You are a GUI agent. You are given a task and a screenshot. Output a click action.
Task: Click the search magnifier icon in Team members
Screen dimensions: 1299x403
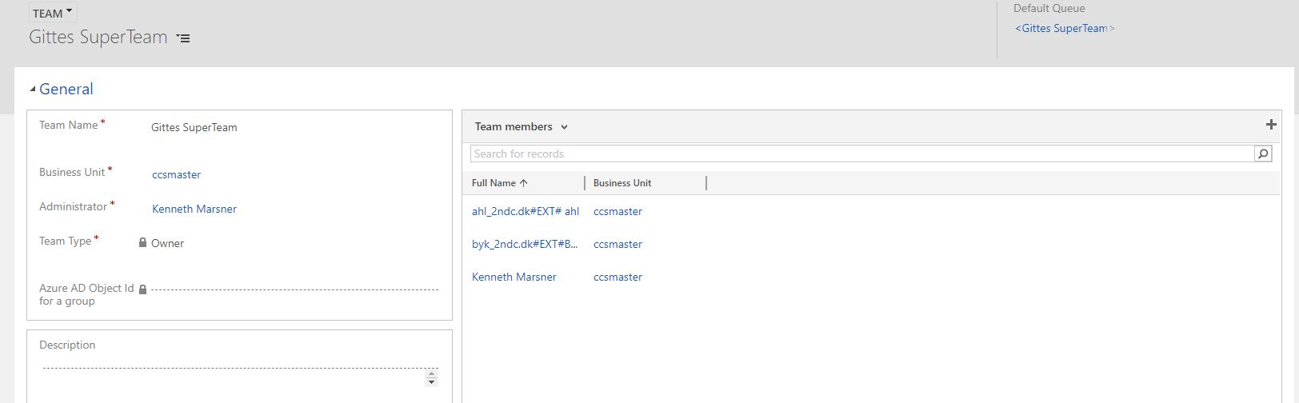click(x=1263, y=154)
